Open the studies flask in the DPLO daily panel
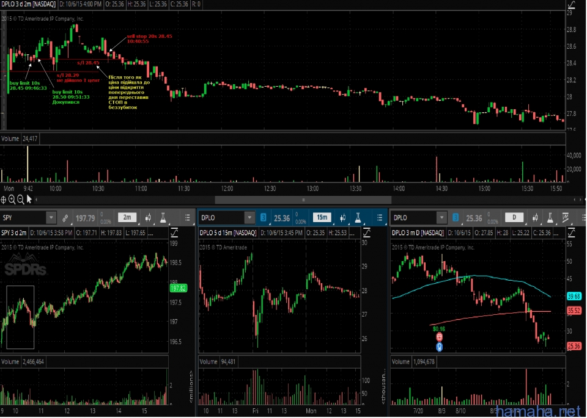Image resolution: width=587 pixels, height=418 pixels. pos(550,218)
